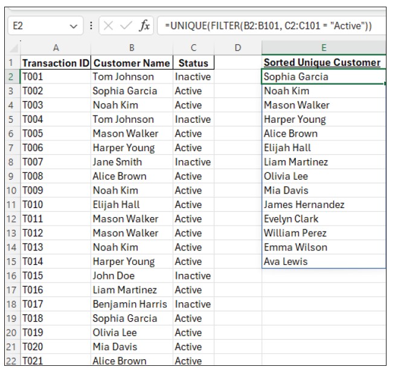
Task: Select the row 8 header
Action: [11, 162]
